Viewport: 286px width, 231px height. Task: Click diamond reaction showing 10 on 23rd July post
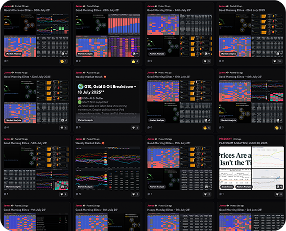point(277,61)
